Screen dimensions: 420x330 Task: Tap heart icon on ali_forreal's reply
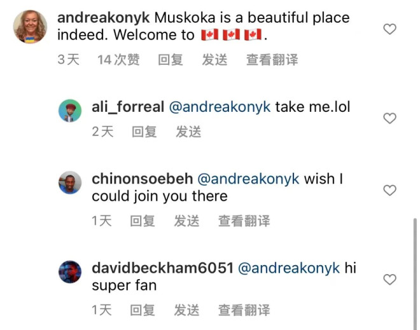pos(389,118)
